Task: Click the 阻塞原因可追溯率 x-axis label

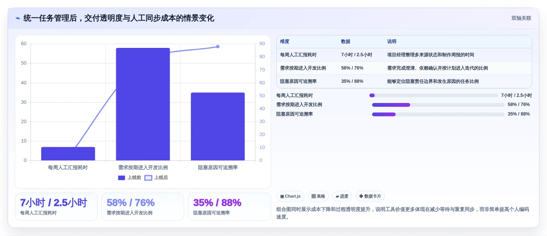Action: click(218, 168)
